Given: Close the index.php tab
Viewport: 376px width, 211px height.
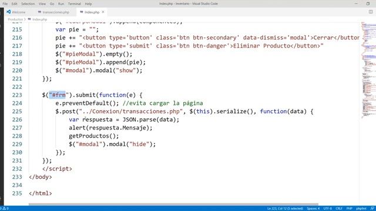Looking at the screenshot, I should [103, 12].
